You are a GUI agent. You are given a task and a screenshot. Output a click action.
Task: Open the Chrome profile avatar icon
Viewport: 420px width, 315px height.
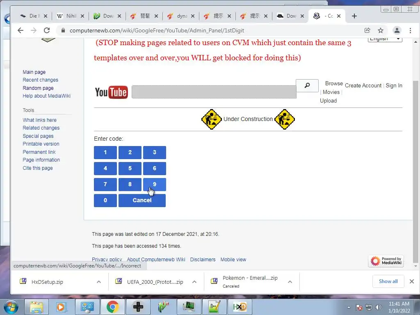[397, 30]
